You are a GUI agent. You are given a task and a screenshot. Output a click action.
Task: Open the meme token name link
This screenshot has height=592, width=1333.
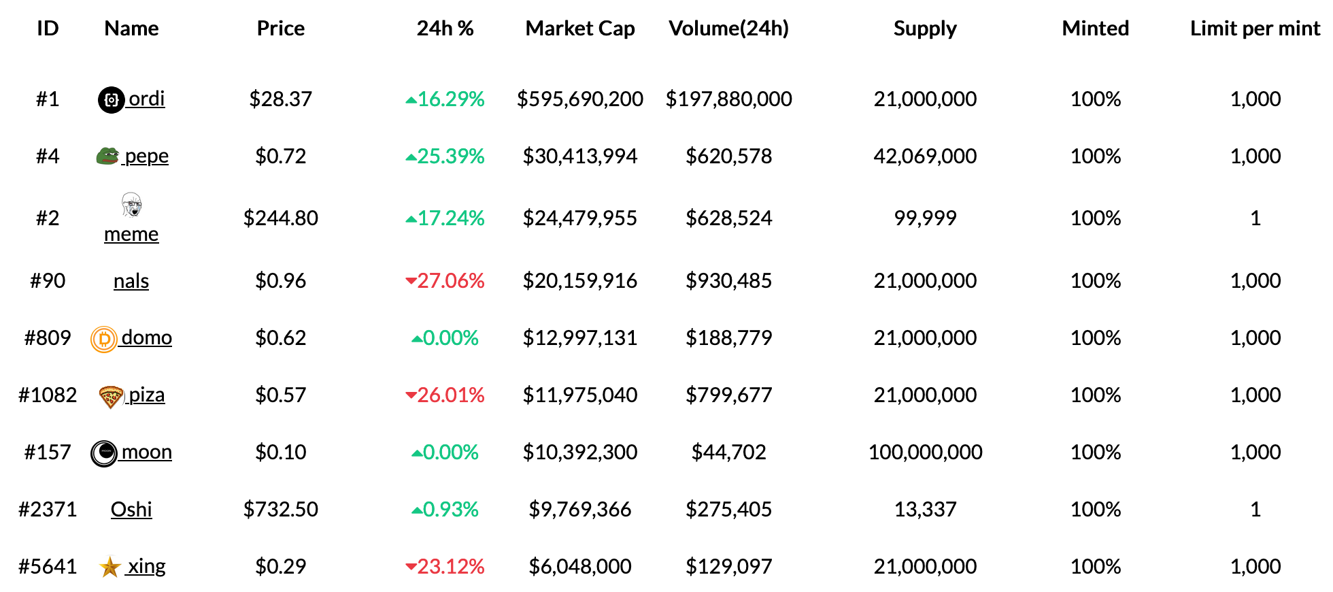point(131,235)
